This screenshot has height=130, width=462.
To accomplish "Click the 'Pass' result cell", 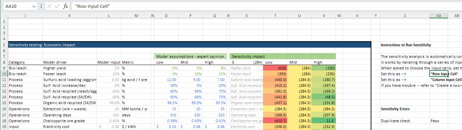I will 439,121.
